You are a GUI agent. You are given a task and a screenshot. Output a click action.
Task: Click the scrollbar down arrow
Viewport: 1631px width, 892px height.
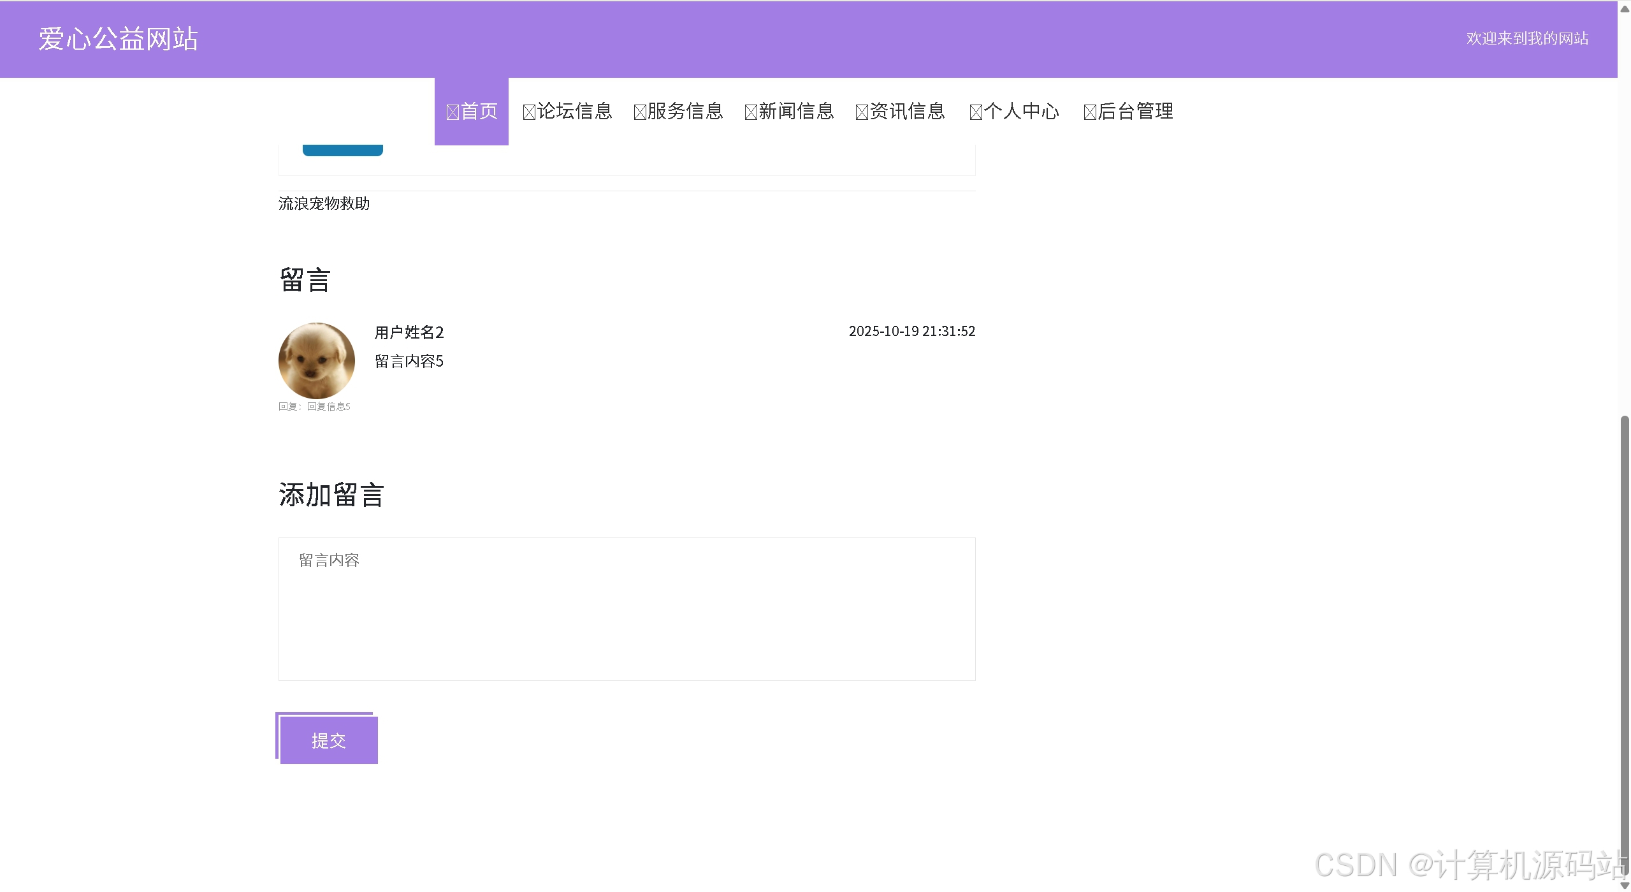click(1625, 886)
